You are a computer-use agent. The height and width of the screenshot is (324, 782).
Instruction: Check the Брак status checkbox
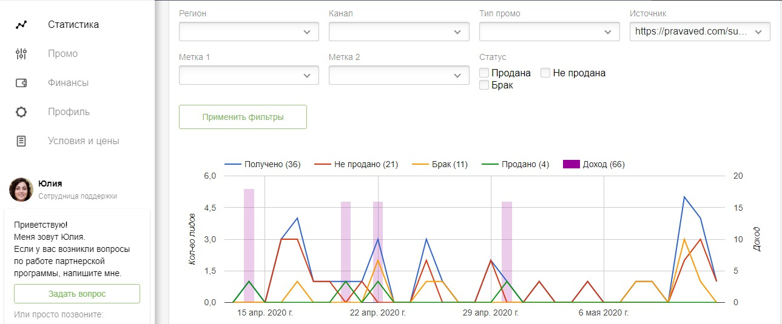pos(484,85)
